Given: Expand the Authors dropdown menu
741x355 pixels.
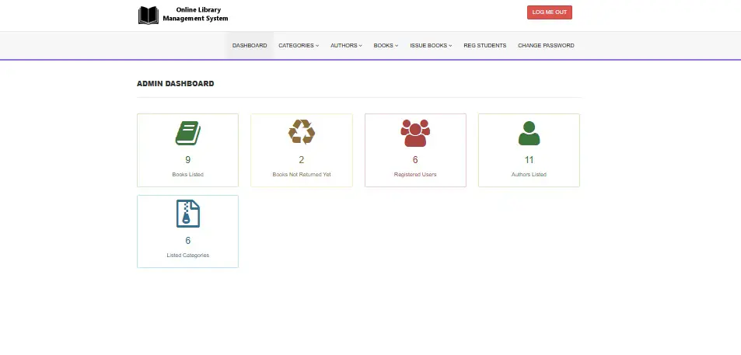Looking at the screenshot, I should pos(347,45).
